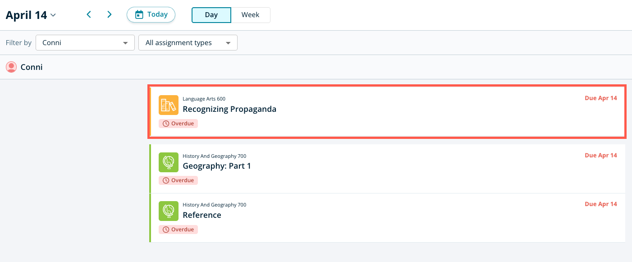
Task: Open the Conni student filter dropdown
Action: [x=85, y=43]
